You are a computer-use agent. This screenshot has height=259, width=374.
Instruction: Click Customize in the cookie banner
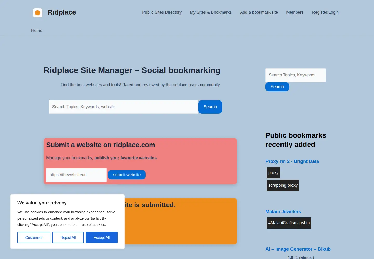[x=34, y=238]
